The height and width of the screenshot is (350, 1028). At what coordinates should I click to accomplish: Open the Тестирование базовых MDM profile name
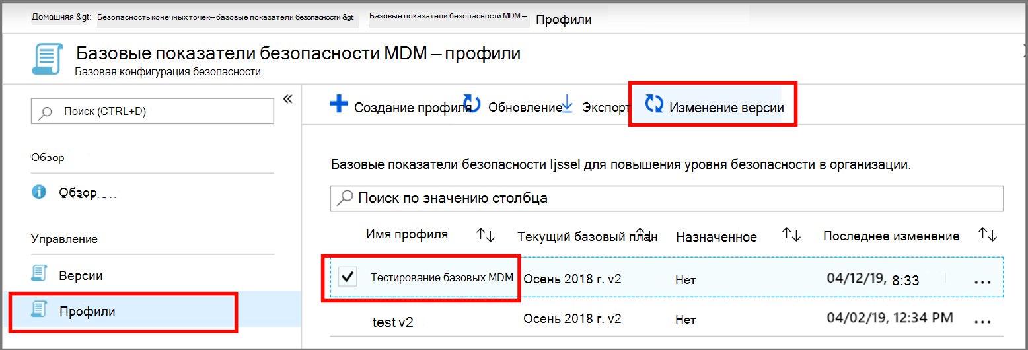coord(442,278)
